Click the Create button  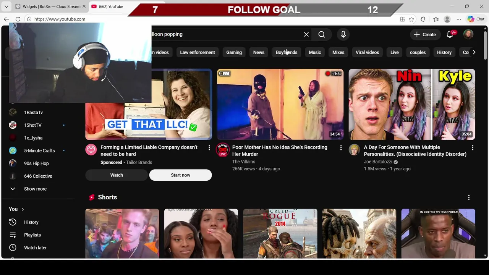pos(425,34)
